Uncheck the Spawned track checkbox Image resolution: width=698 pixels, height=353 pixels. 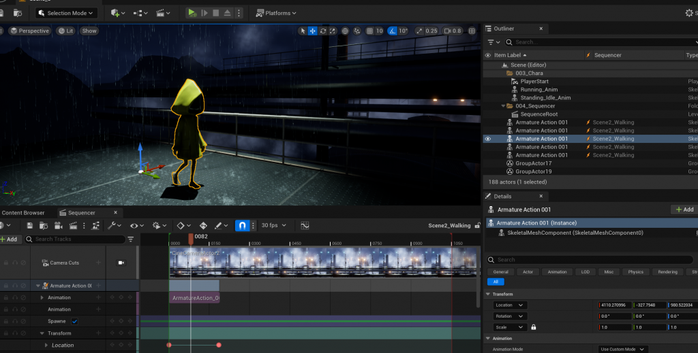click(x=74, y=321)
